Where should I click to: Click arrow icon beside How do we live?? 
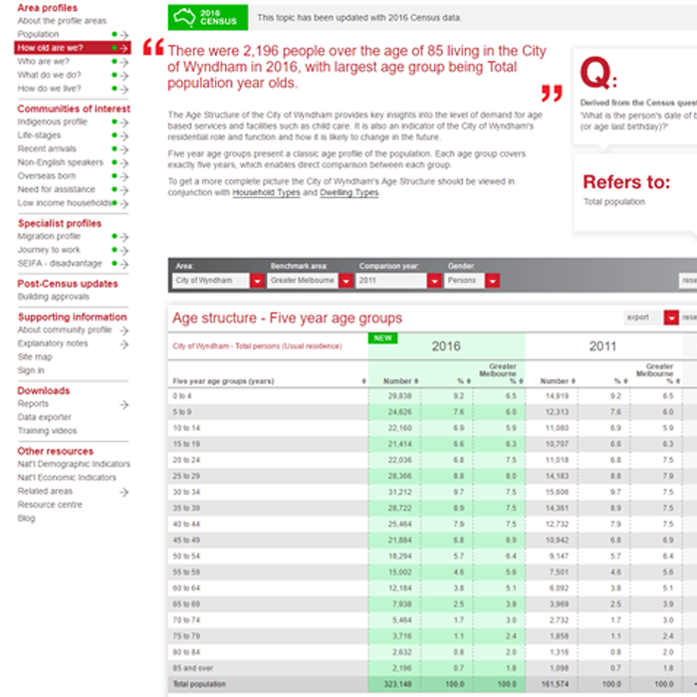point(124,89)
